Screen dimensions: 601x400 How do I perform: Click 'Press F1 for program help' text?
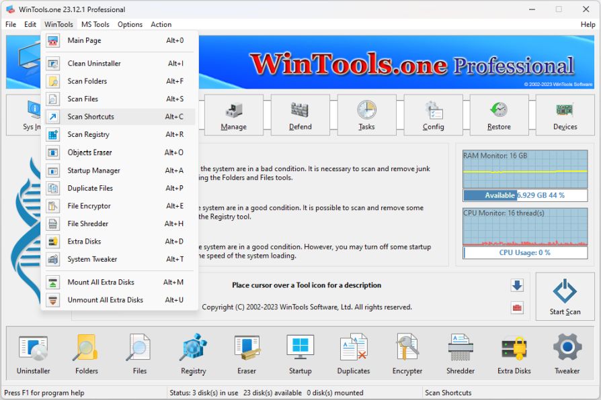pos(44,393)
